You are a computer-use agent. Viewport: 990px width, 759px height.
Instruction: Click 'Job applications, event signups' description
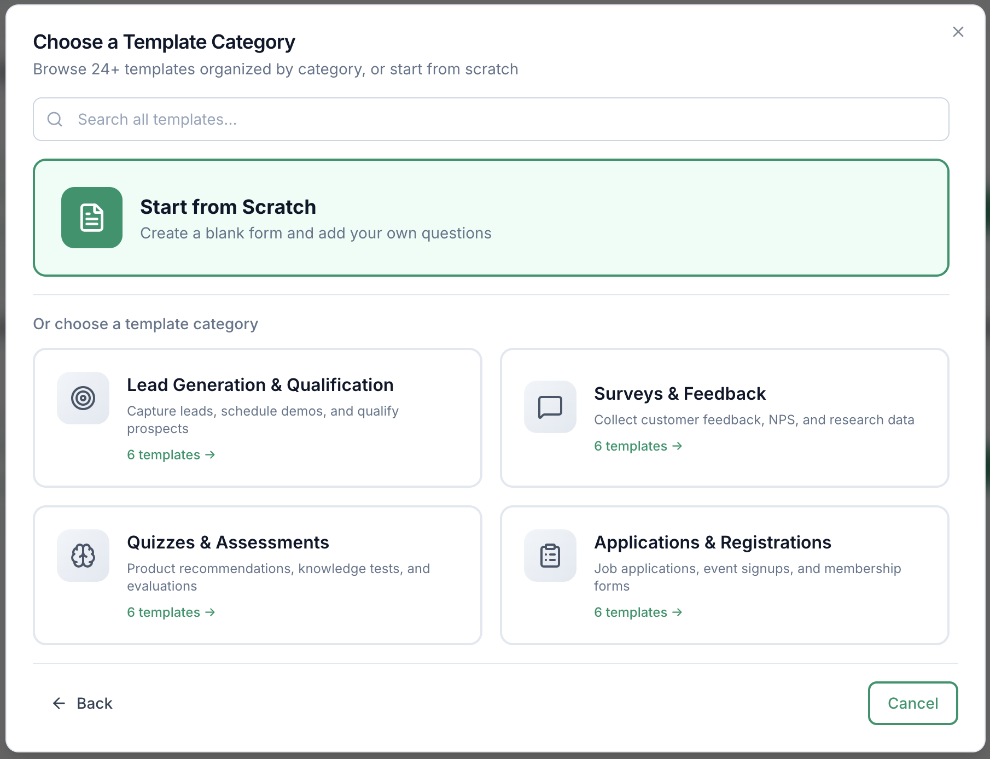pyautogui.click(x=748, y=577)
